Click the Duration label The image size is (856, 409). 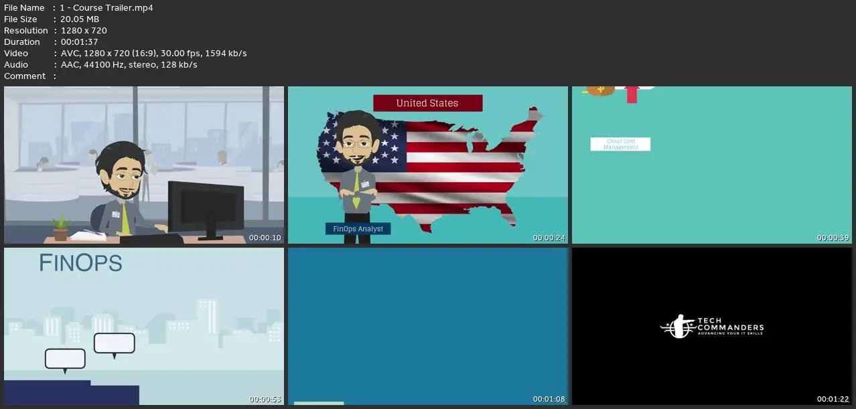click(22, 42)
